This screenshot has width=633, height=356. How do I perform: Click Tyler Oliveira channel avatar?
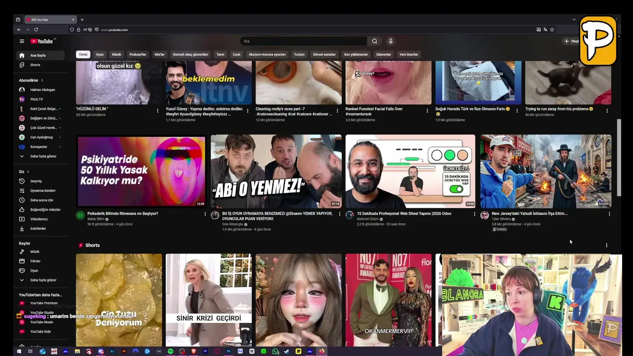pyautogui.click(x=485, y=215)
